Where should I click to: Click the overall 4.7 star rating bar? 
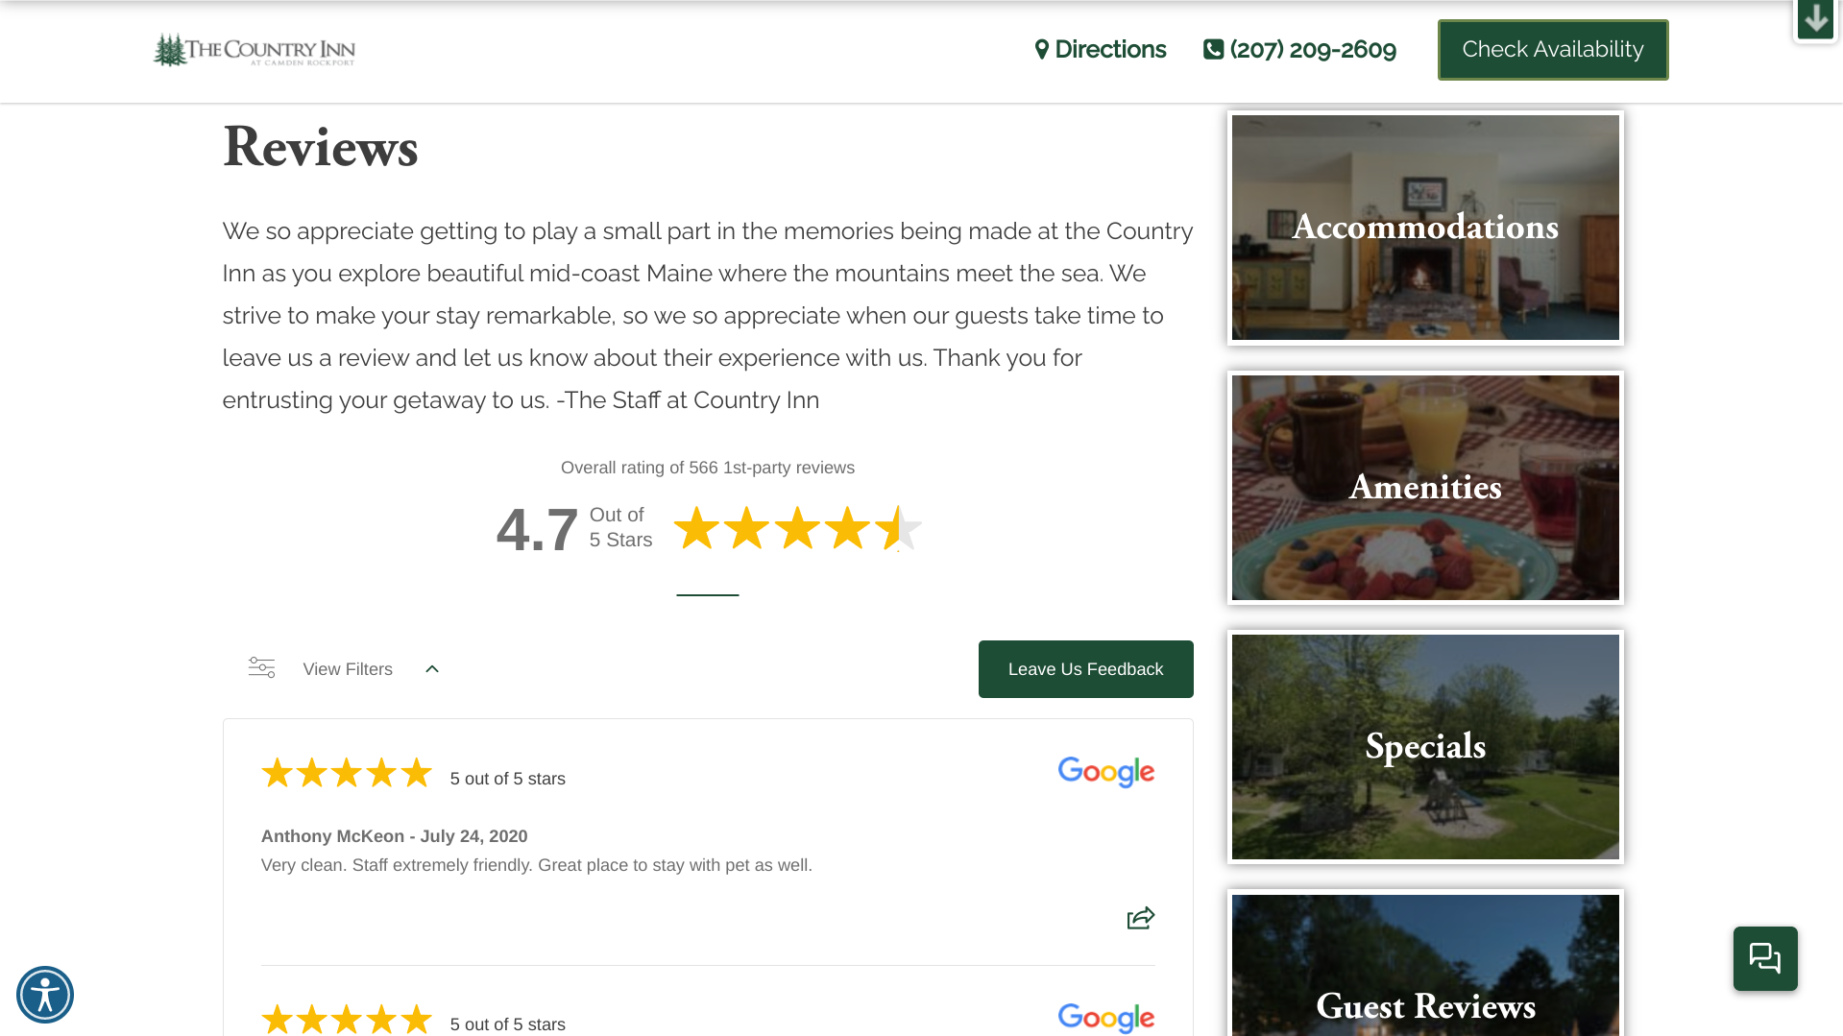pyautogui.click(x=797, y=528)
